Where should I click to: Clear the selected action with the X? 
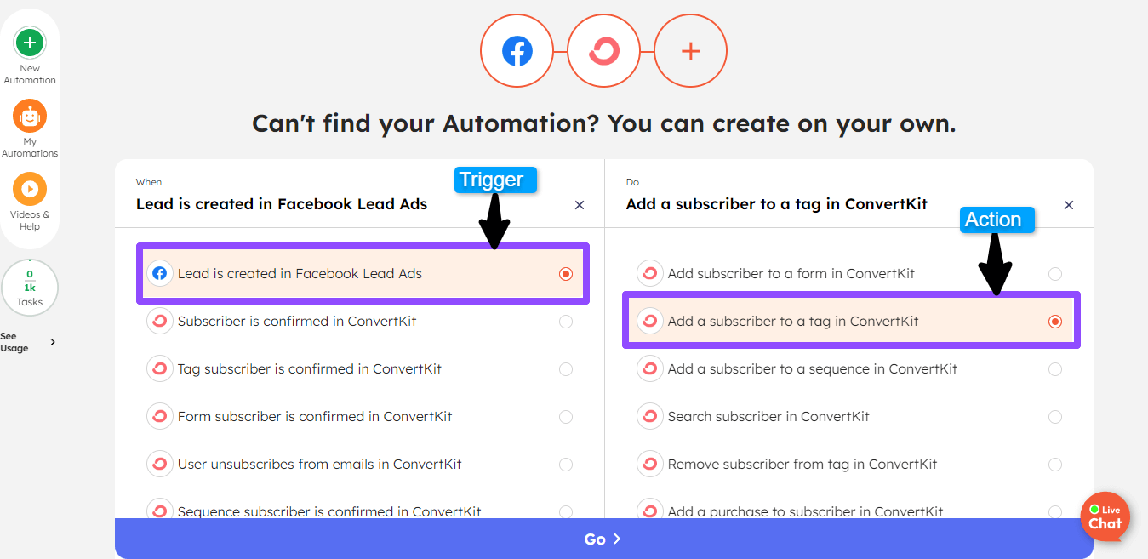pyautogui.click(x=1068, y=204)
